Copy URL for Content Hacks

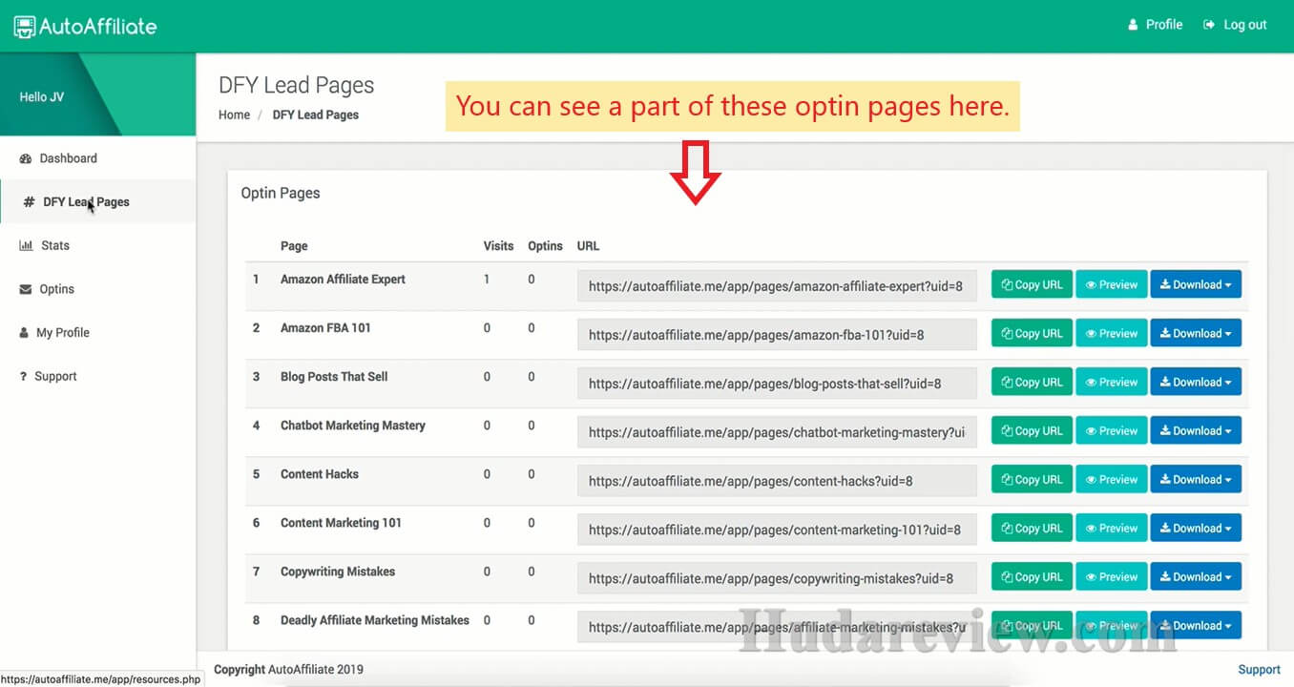point(1032,479)
